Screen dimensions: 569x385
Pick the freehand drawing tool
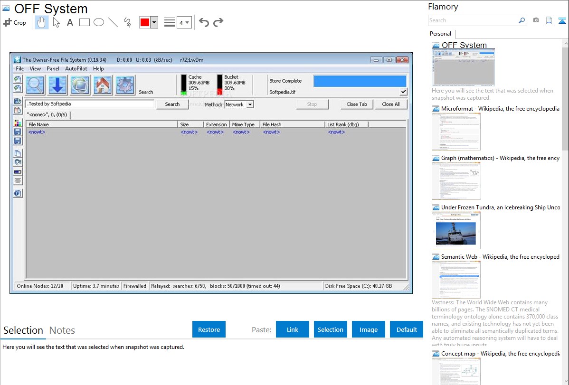[x=127, y=22]
